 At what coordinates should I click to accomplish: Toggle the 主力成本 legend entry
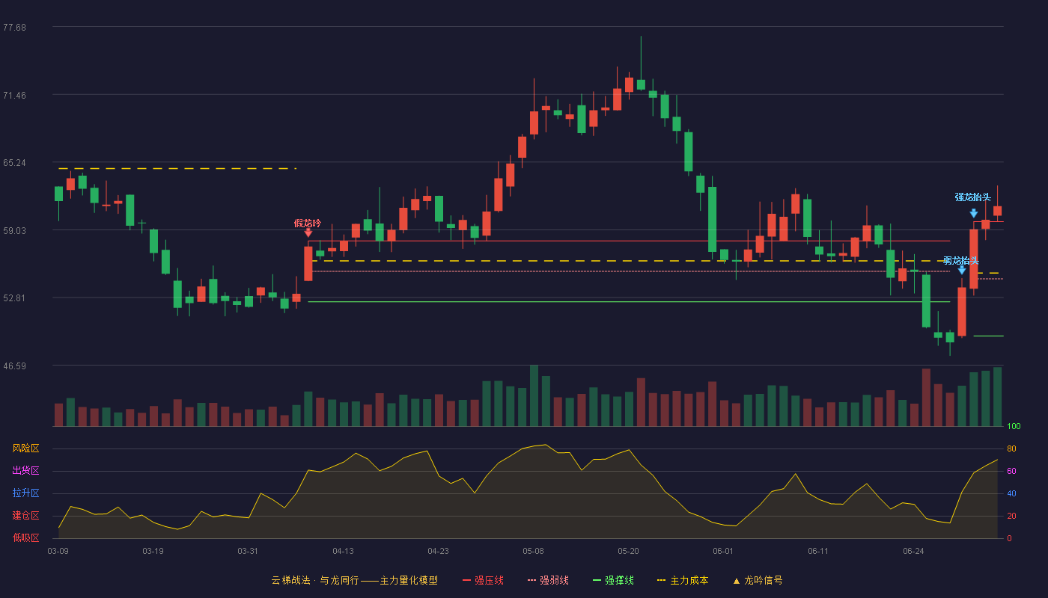683,580
